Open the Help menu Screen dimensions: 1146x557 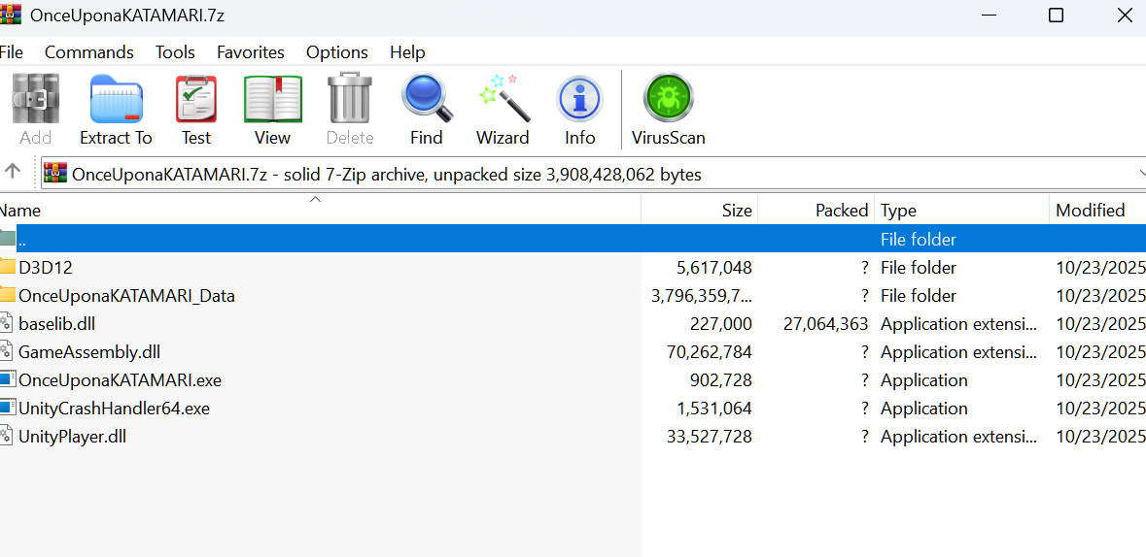[x=407, y=52]
